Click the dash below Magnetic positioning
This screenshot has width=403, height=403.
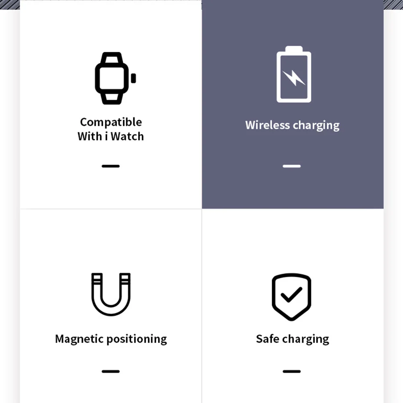point(111,371)
